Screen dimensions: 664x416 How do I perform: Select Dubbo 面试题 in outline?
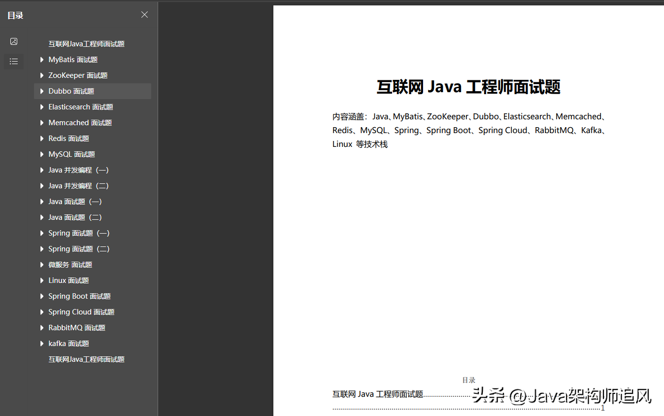(71, 91)
